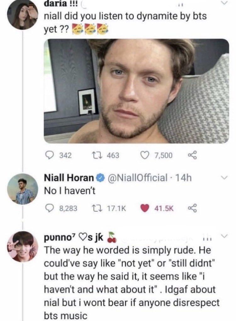Click the Niall Horan display name
Viewport: 236px width, 321px height.
[69, 178]
